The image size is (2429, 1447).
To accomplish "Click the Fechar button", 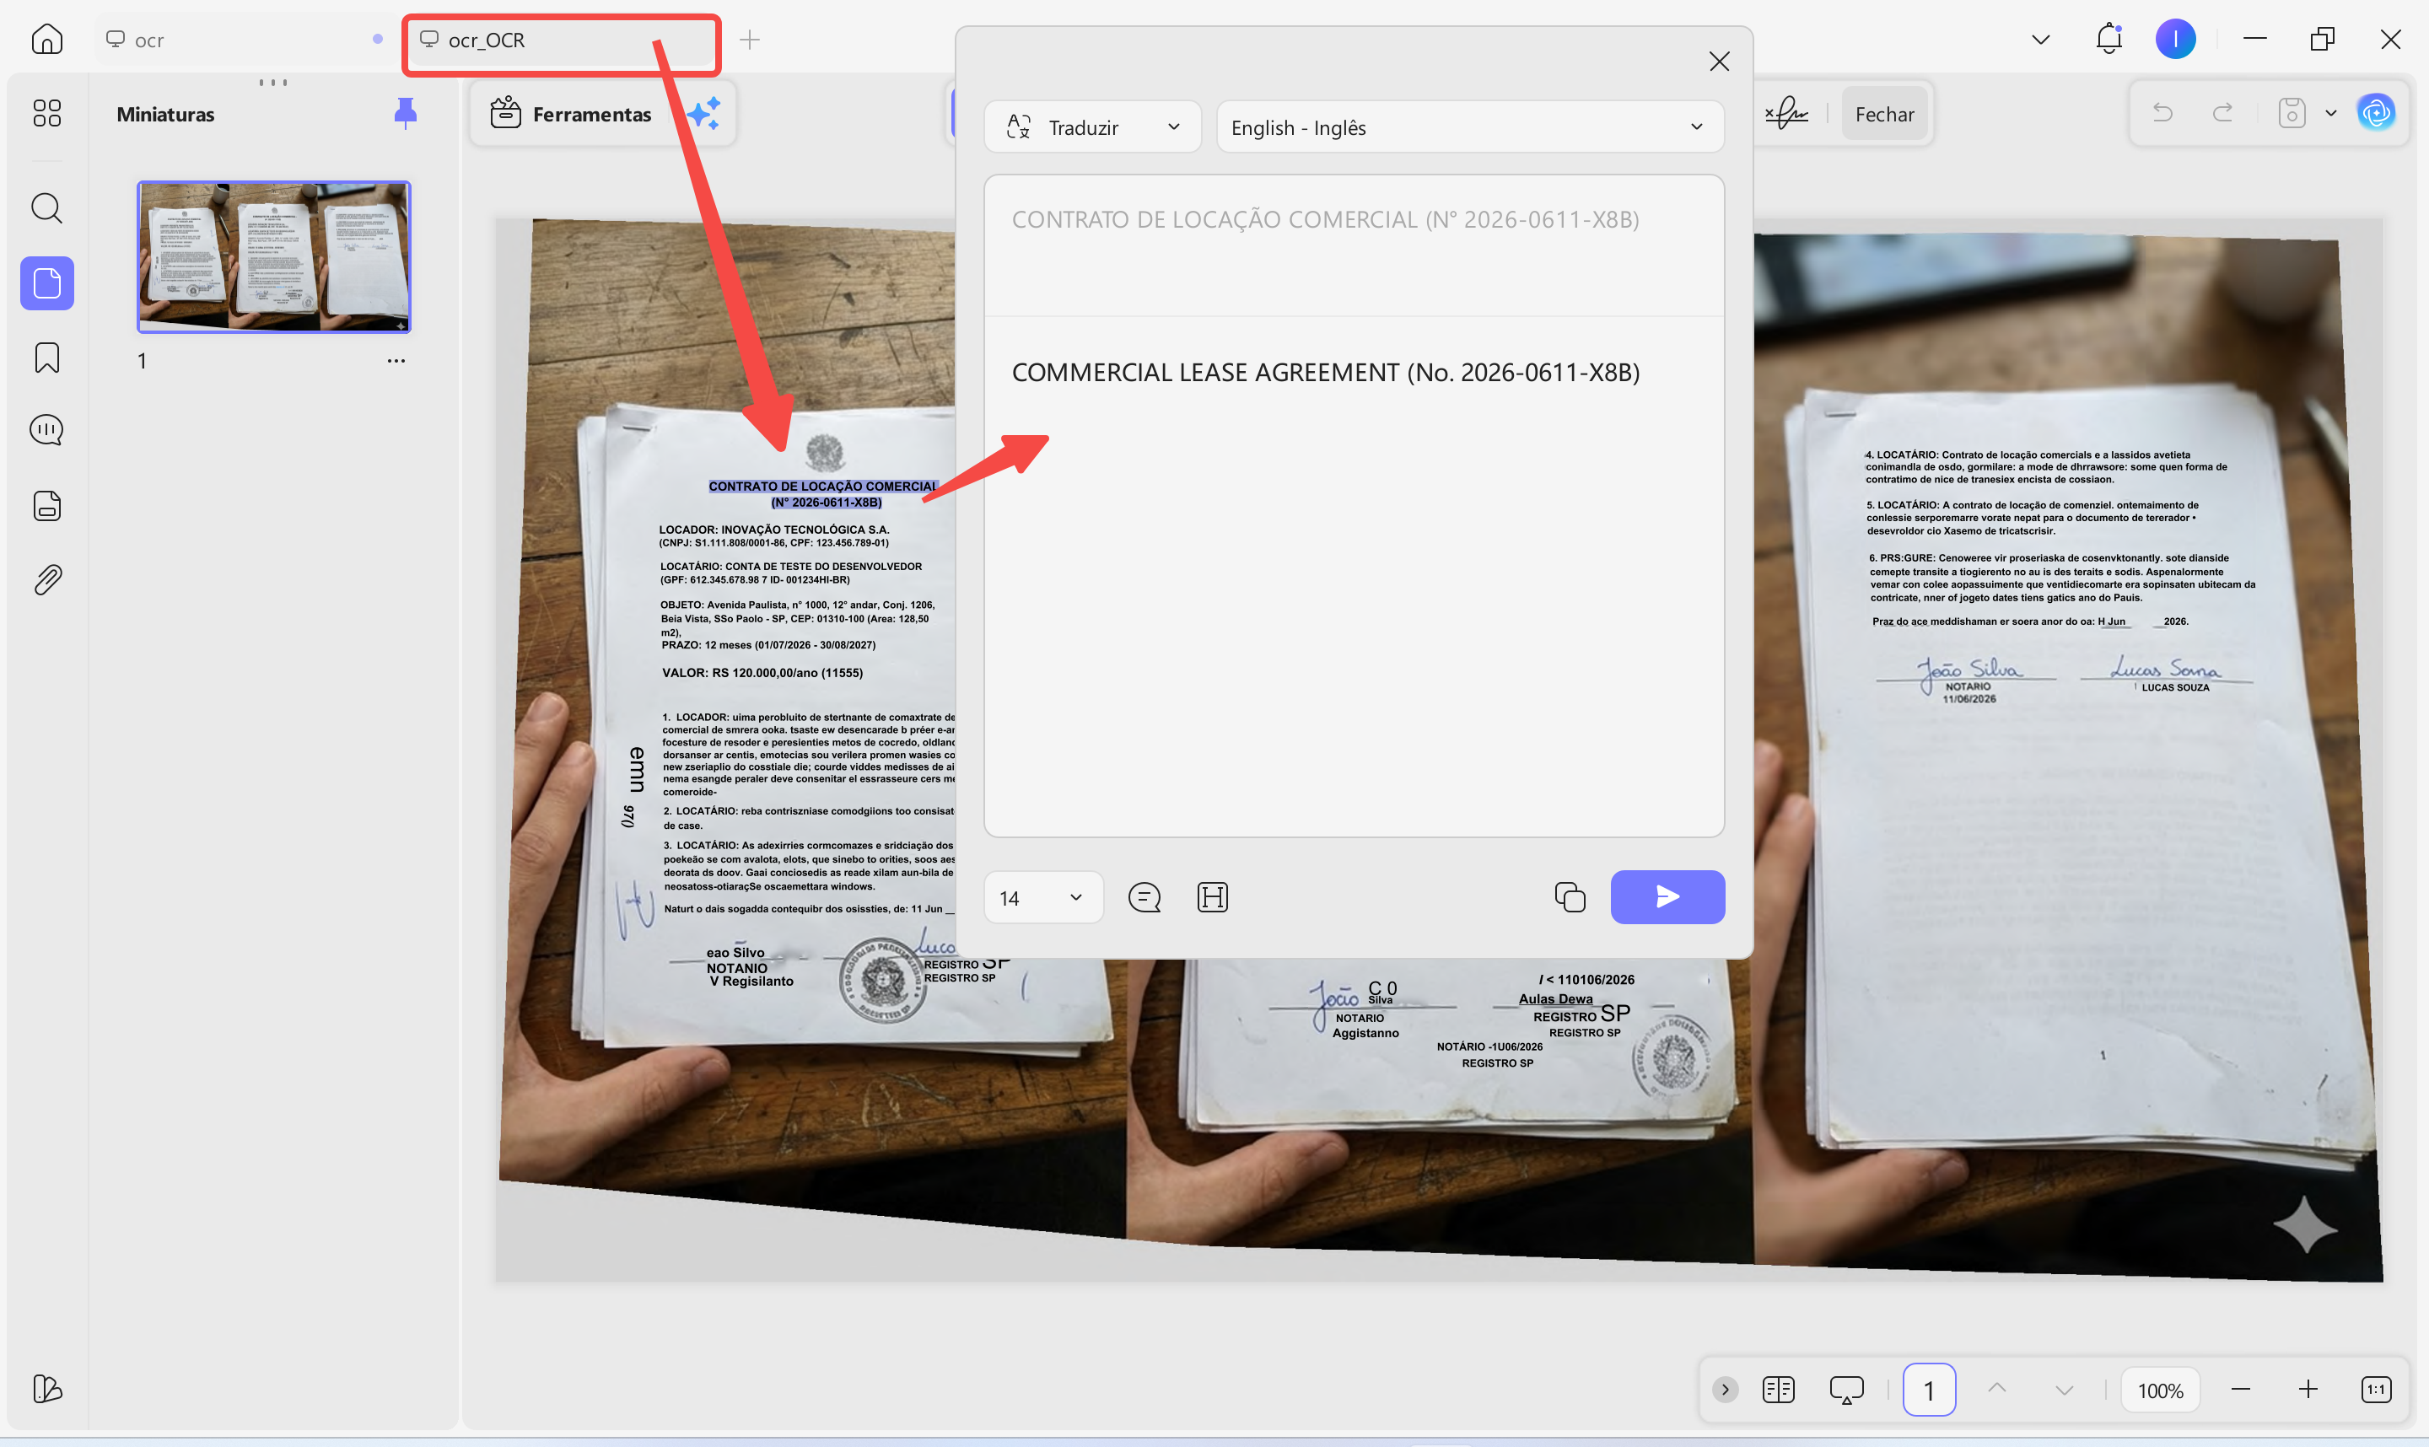I will click(1884, 114).
